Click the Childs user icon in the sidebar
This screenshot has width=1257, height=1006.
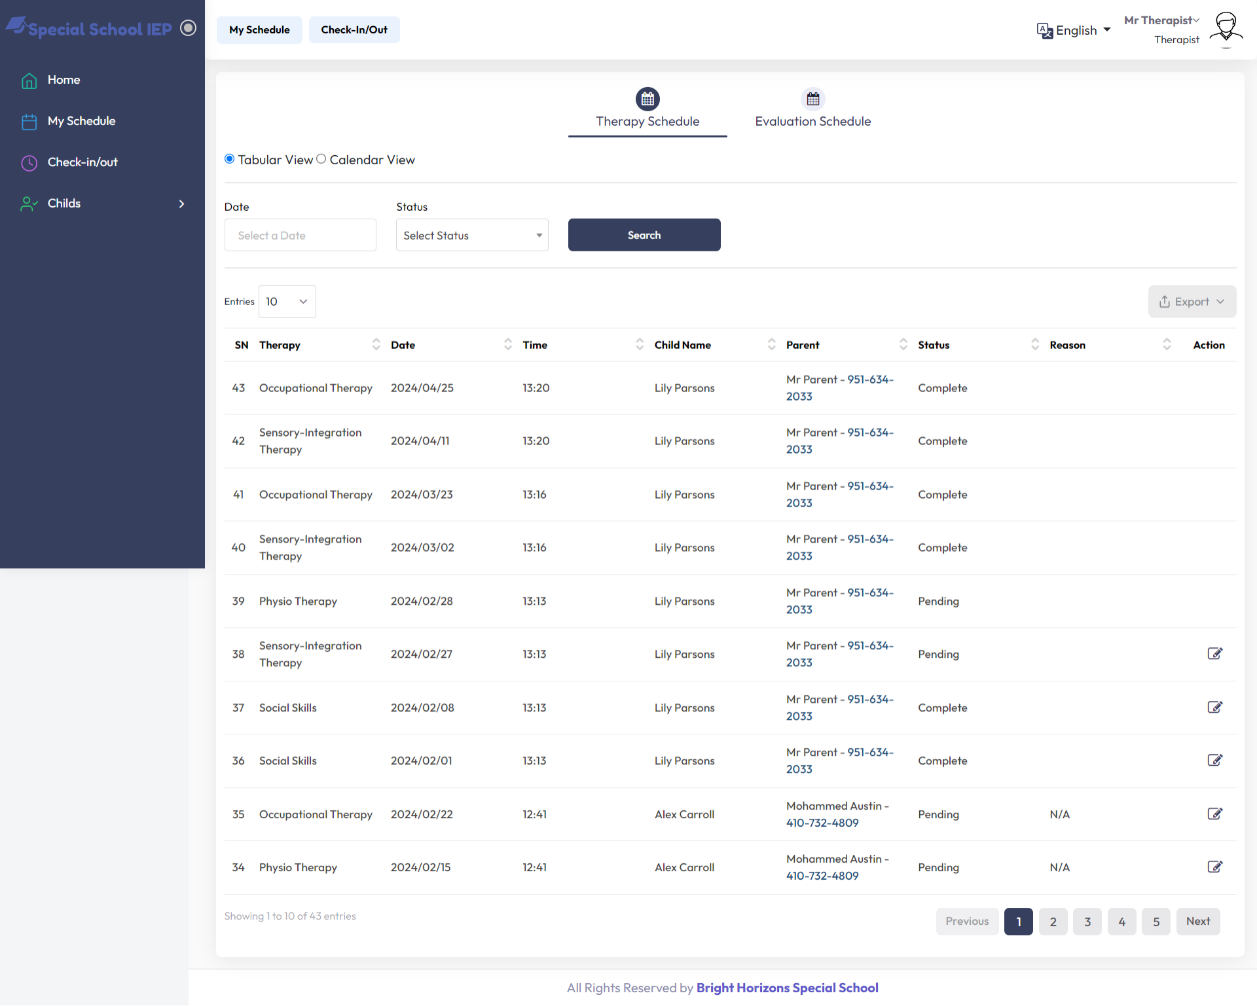pos(29,204)
